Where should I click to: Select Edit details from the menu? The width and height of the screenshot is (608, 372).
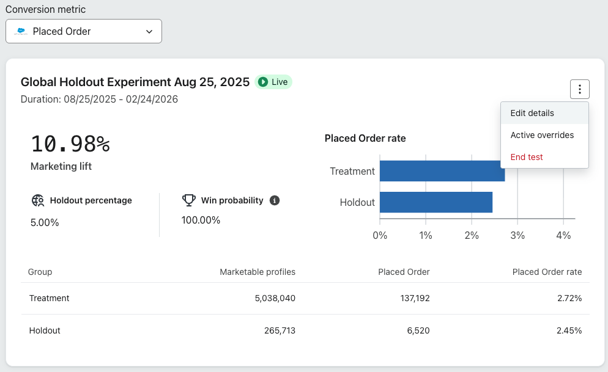pos(532,113)
